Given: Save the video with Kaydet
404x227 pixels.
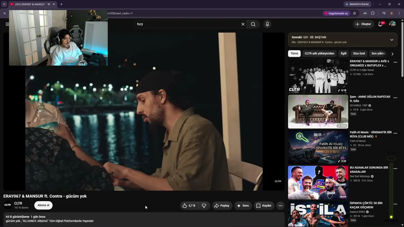Looking at the screenshot, I should [x=264, y=206].
